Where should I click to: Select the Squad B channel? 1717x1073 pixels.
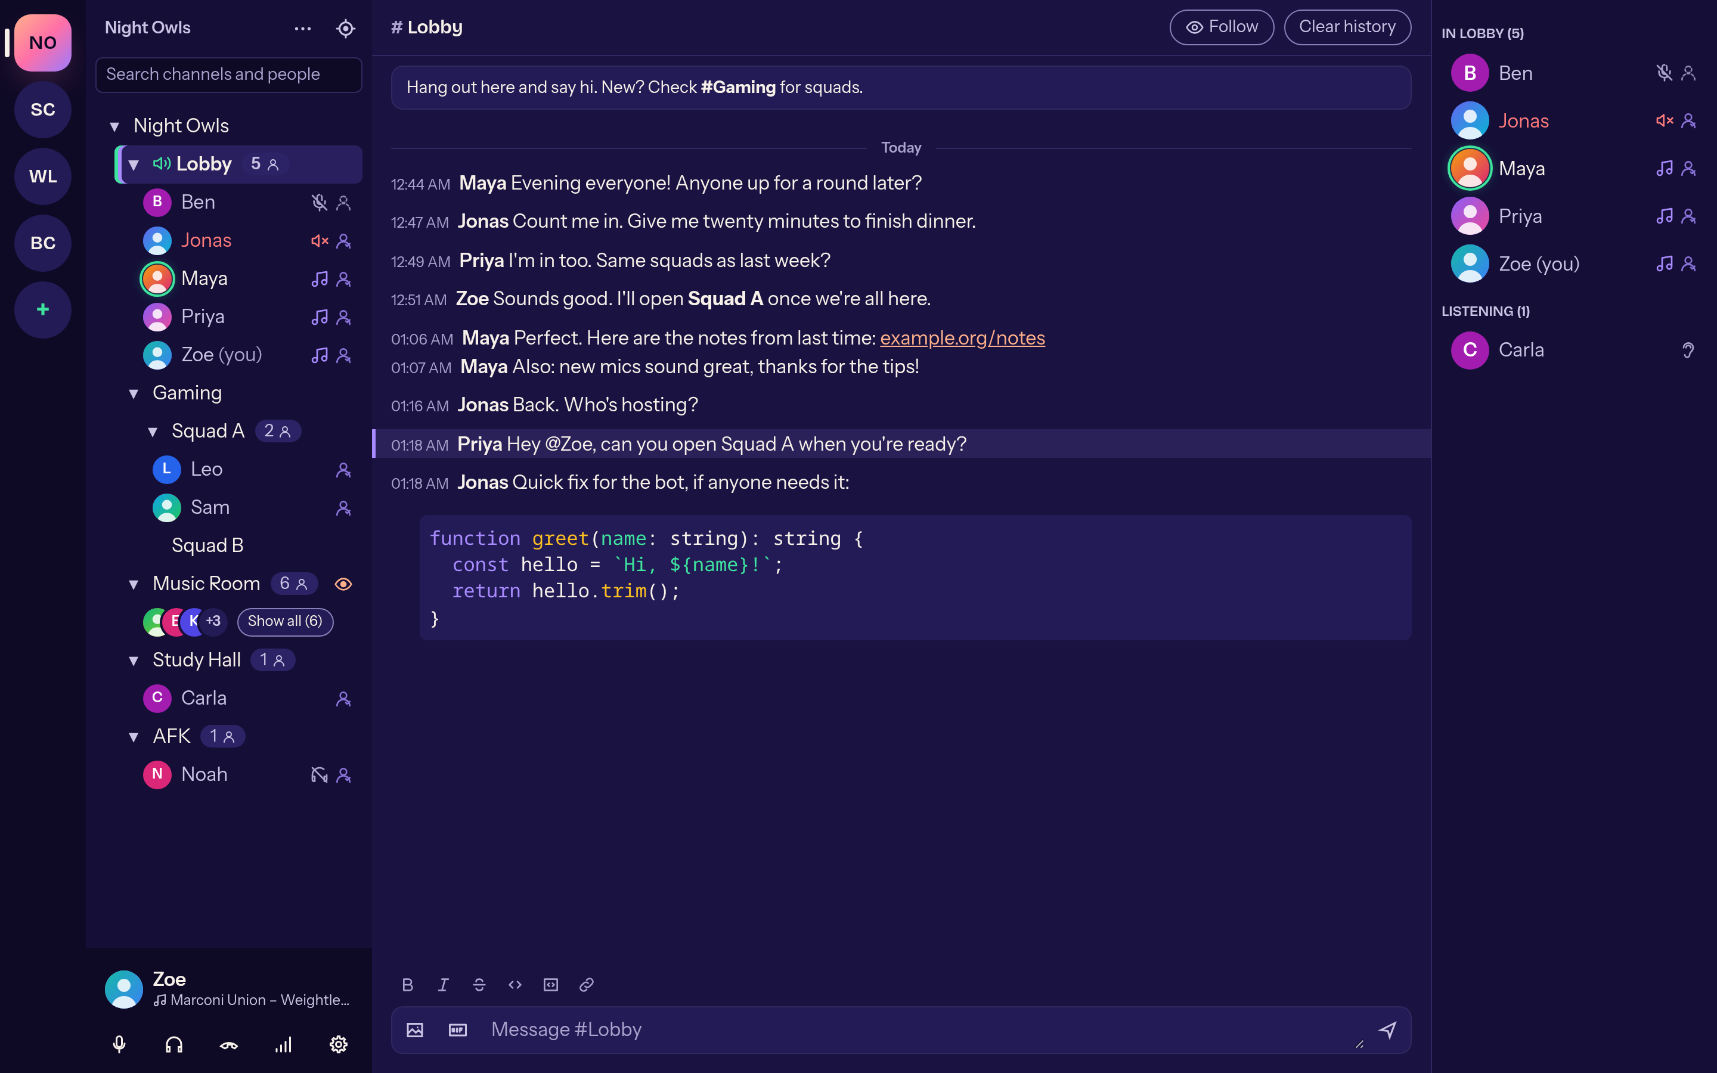pyautogui.click(x=207, y=545)
